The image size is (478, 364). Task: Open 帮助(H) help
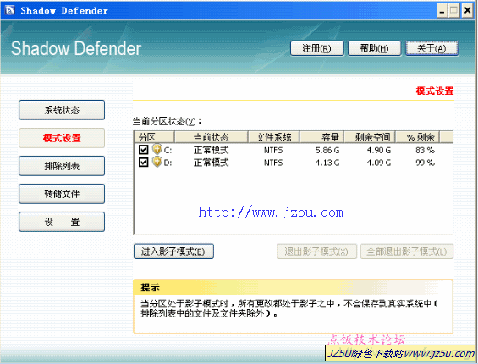click(x=374, y=48)
